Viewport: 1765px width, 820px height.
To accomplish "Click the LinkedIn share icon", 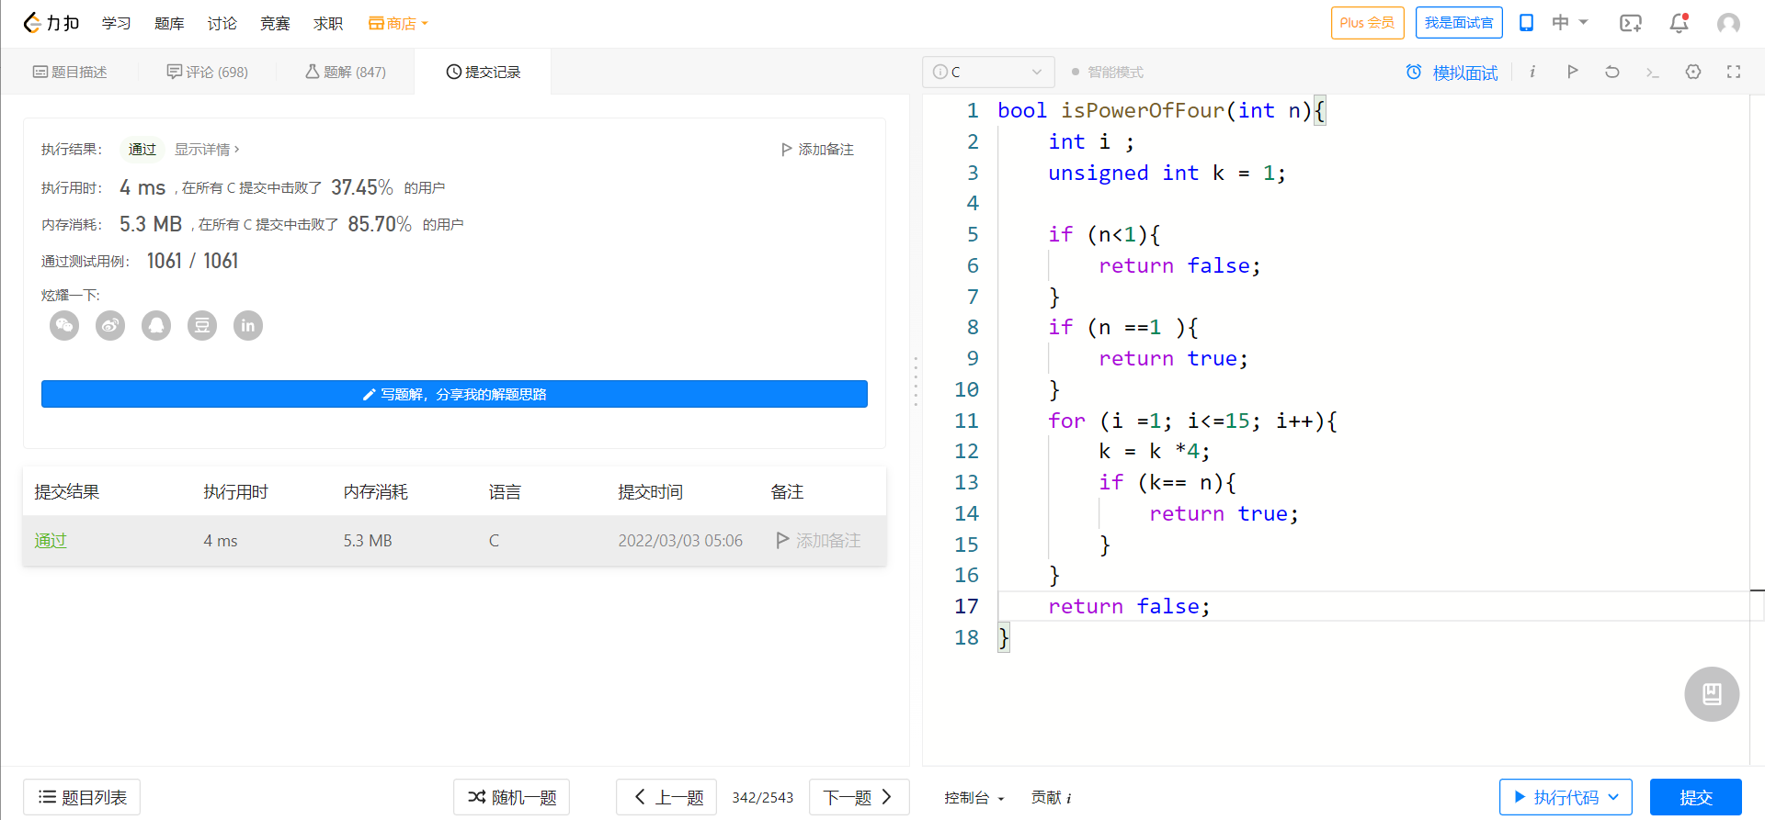I will tap(248, 326).
